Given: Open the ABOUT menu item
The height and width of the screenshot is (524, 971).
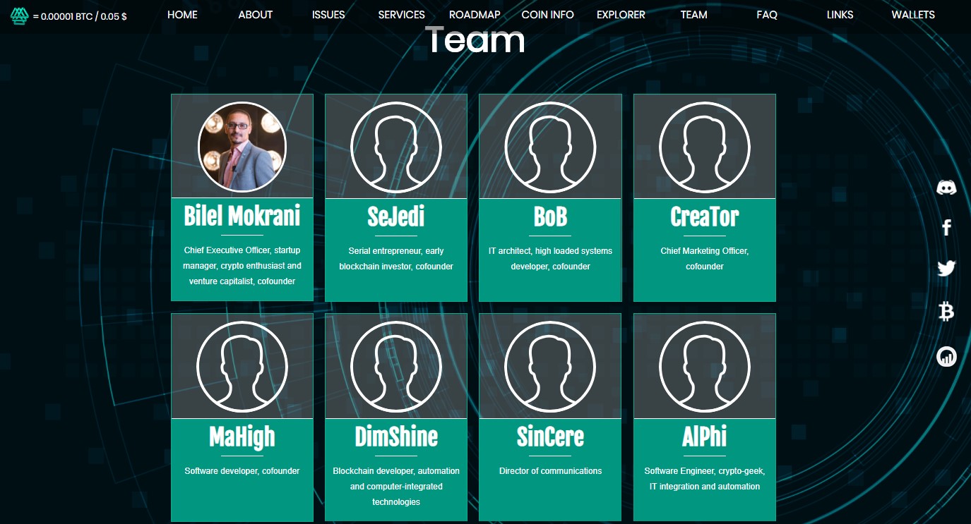Looking at the screenshot, I should [x=256, y=15].
